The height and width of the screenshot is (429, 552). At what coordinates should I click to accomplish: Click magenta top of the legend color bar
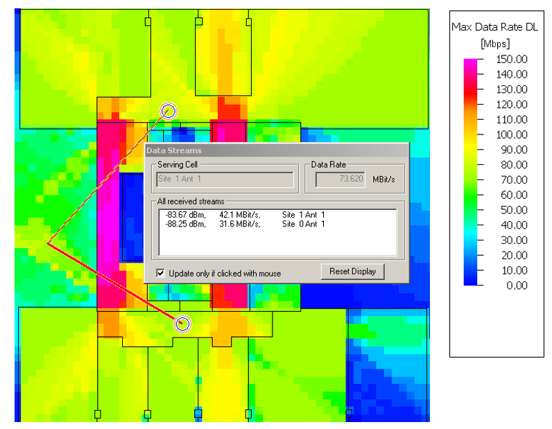(x=471, y=62)
